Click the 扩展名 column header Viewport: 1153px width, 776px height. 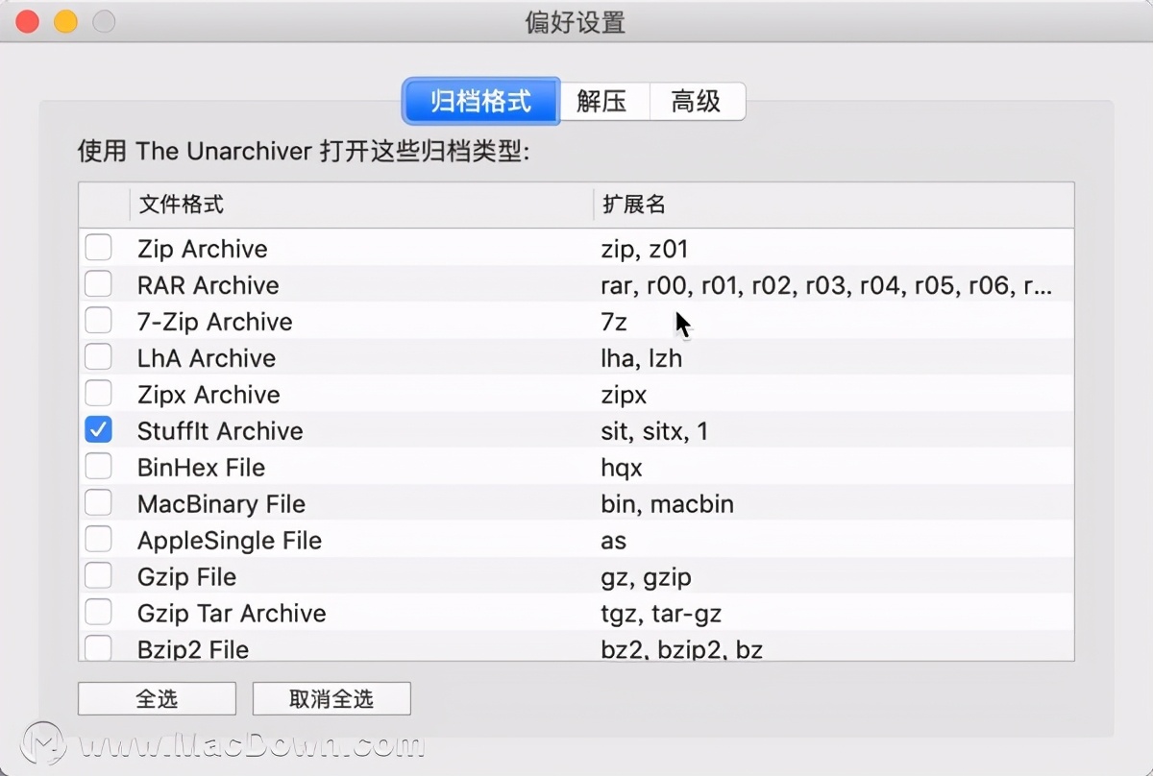coord(634,204)
